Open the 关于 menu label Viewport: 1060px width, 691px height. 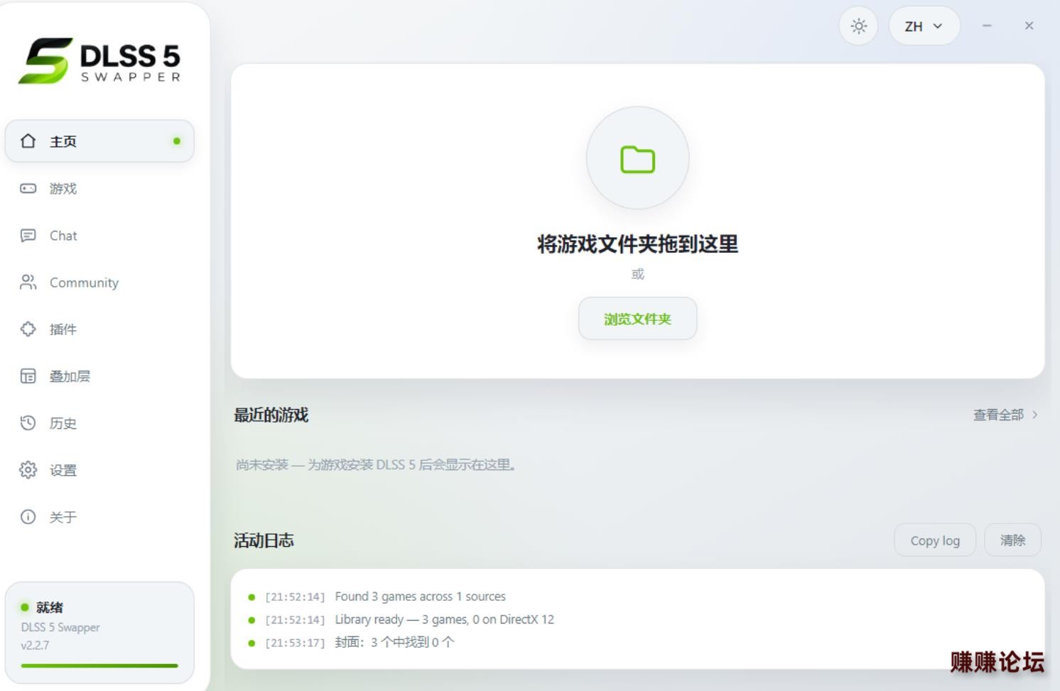[63, 516]
